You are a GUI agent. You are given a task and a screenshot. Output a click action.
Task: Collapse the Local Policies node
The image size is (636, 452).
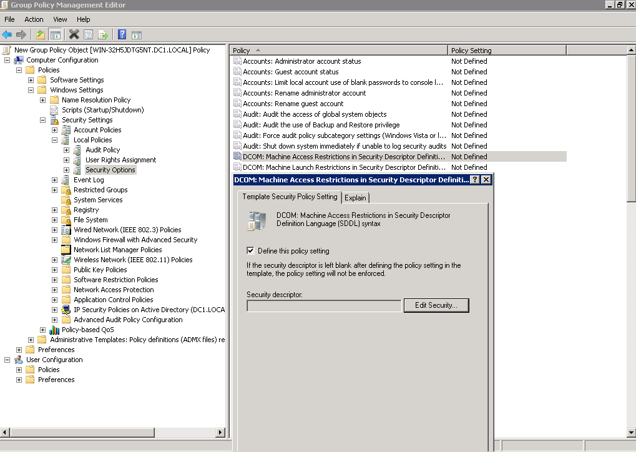(55, 140)
